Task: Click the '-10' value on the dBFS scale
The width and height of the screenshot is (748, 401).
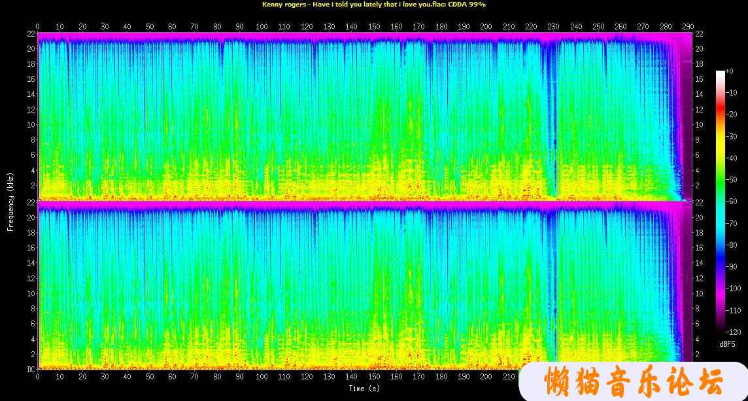Action: pyautogui.click(x=732, y=93)
